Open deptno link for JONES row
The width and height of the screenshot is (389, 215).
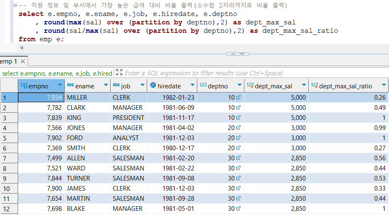(x=238, y=127)
